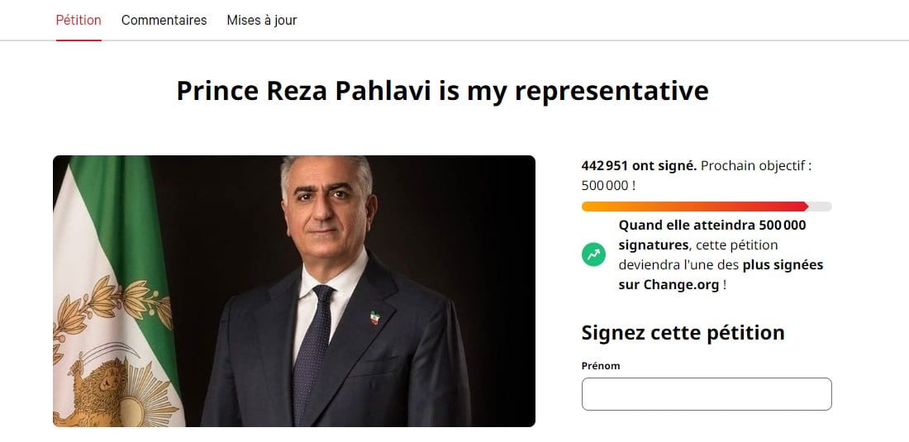Open the petition's main photo
Viewport: 909px width, 442px height.
[294, 291]
